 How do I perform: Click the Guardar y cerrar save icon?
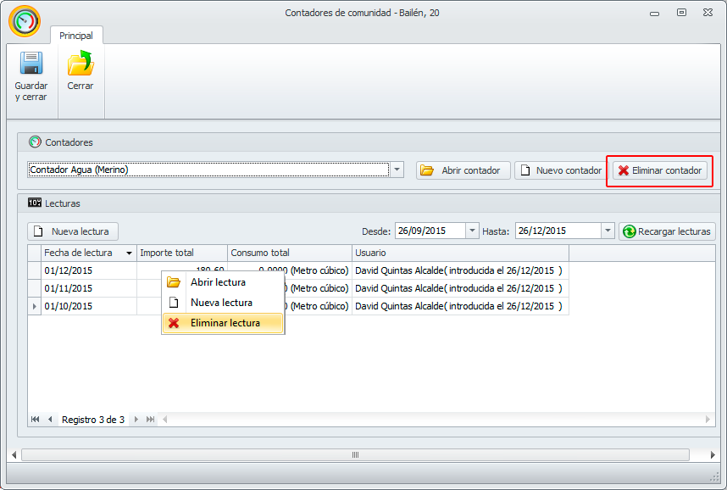[31, 65]
